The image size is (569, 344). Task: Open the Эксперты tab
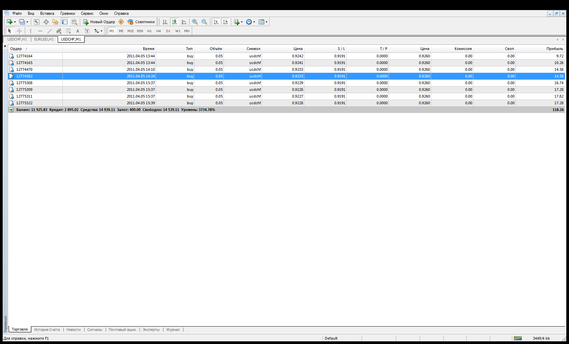151,330
